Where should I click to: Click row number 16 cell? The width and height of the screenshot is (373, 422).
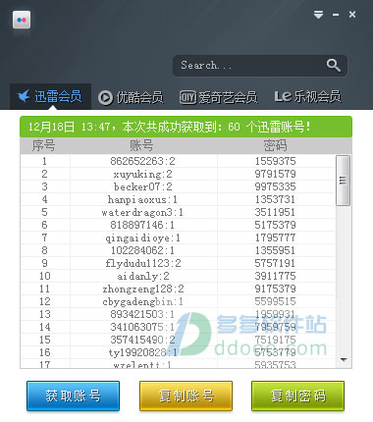coord(45,352)
